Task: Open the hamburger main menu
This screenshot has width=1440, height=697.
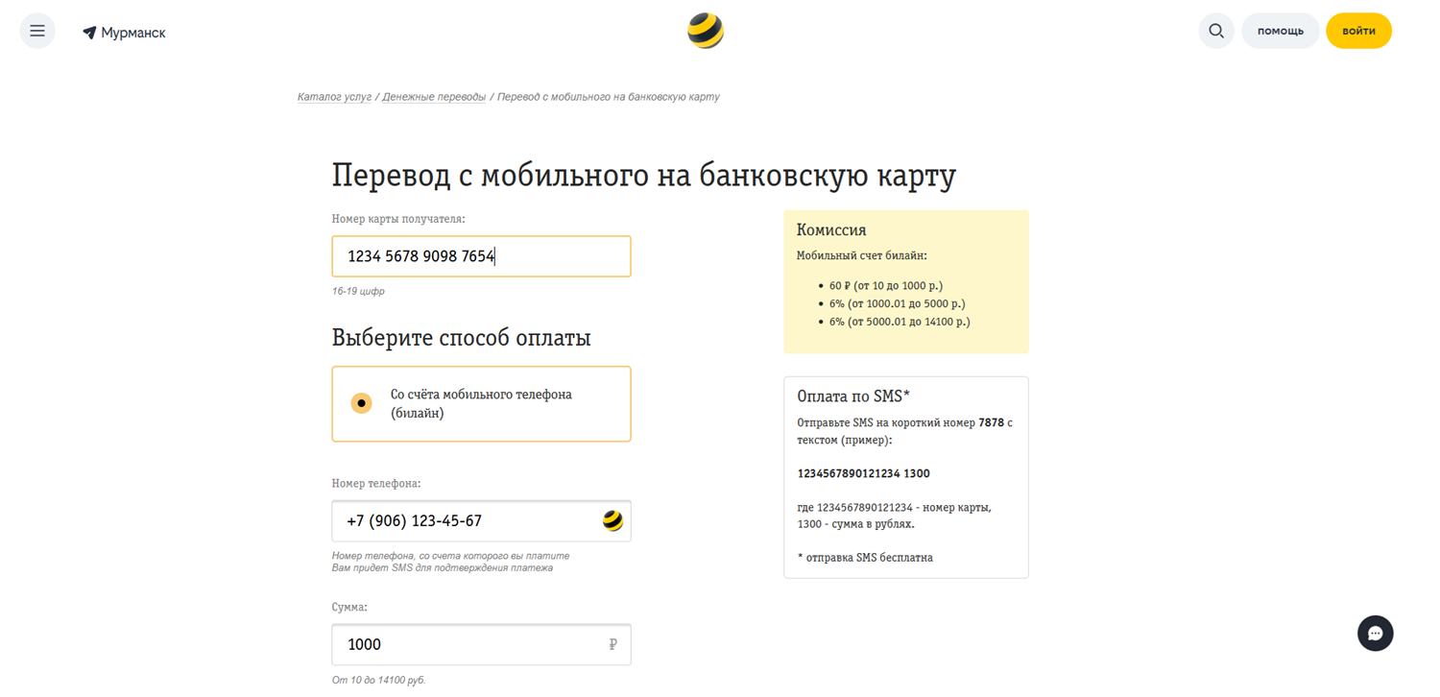Action: coord(37,32)
